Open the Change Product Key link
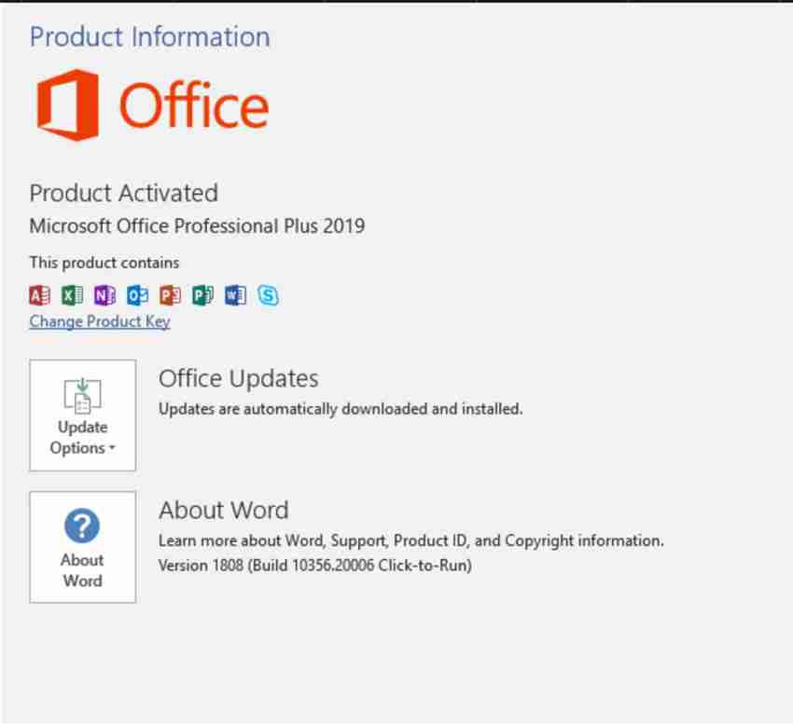 [x=100, y=321]
